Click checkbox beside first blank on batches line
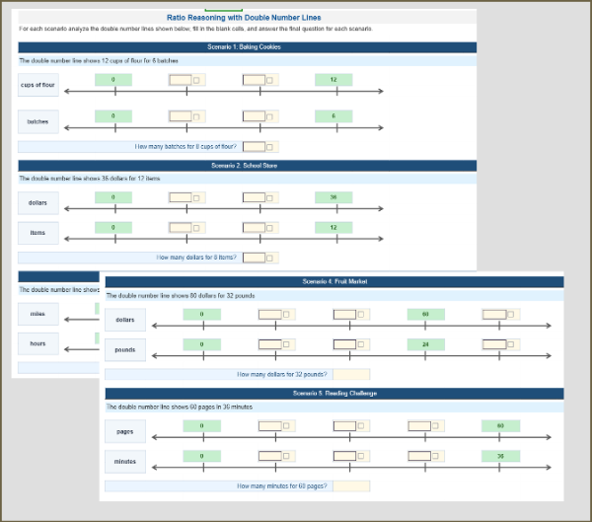The width and height of the screenshot is (592, 522). point(197,116)
